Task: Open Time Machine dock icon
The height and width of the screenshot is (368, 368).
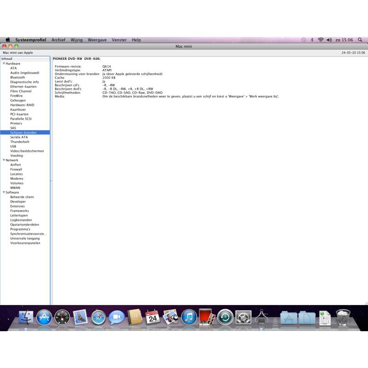Action: pos(225,317)
